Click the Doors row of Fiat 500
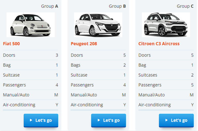198x131 pixels. click(x=31, y=55)
